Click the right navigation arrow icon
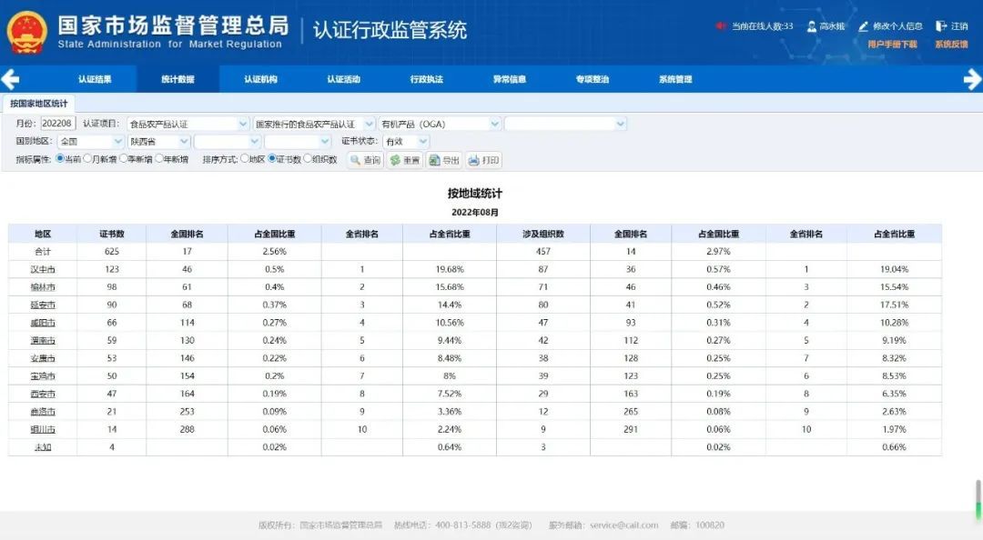The height and width of the screenshot is (540, 983). [971, 79]
